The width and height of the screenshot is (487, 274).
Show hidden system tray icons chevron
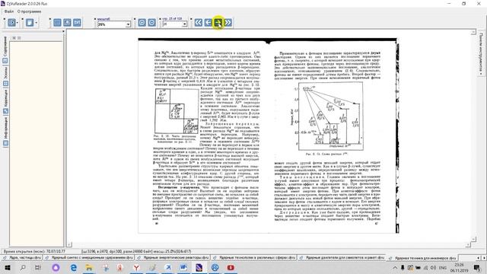coord(395,267)
